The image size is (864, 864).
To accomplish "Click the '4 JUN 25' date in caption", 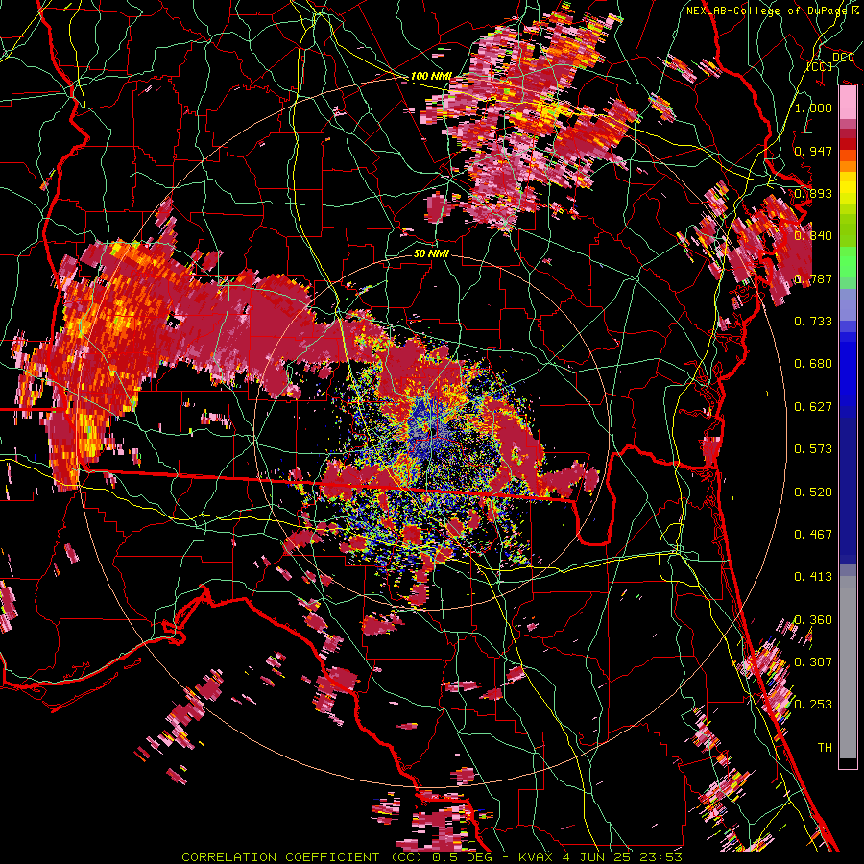I will [x=596, y=857].
